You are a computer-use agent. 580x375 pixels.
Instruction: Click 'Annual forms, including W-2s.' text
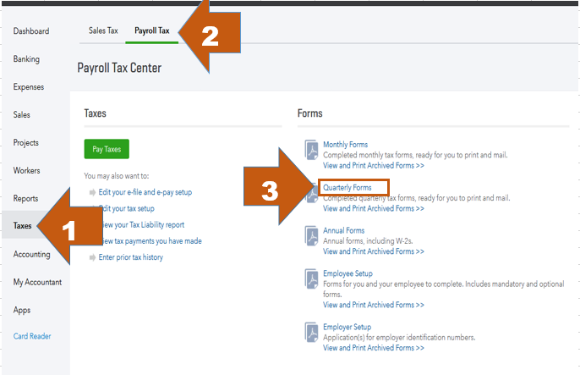(368, 241)
